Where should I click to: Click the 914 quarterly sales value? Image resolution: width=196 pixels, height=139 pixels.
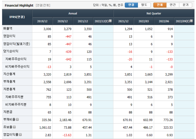click(170, 29)
